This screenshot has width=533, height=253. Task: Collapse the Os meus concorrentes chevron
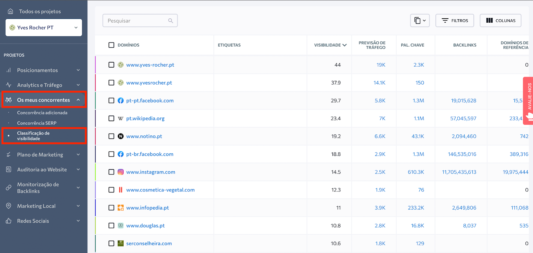point(78,100)
